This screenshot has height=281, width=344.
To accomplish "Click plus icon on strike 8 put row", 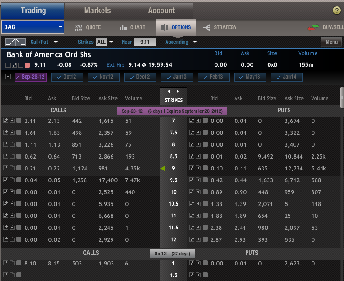I will (x=199, y=144).
